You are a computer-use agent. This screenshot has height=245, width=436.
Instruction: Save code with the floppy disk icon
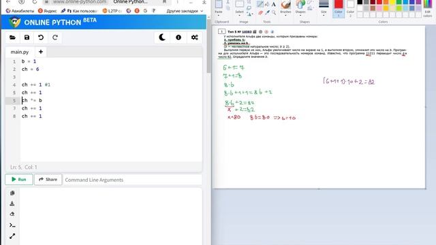click(27, 37)
